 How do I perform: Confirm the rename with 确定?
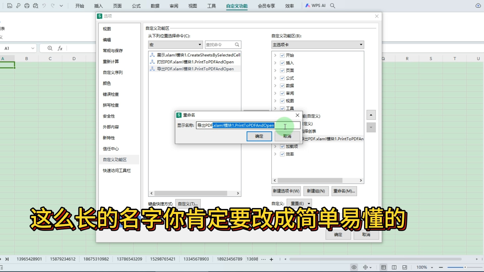pyautogui.click(x=259, y=136)
